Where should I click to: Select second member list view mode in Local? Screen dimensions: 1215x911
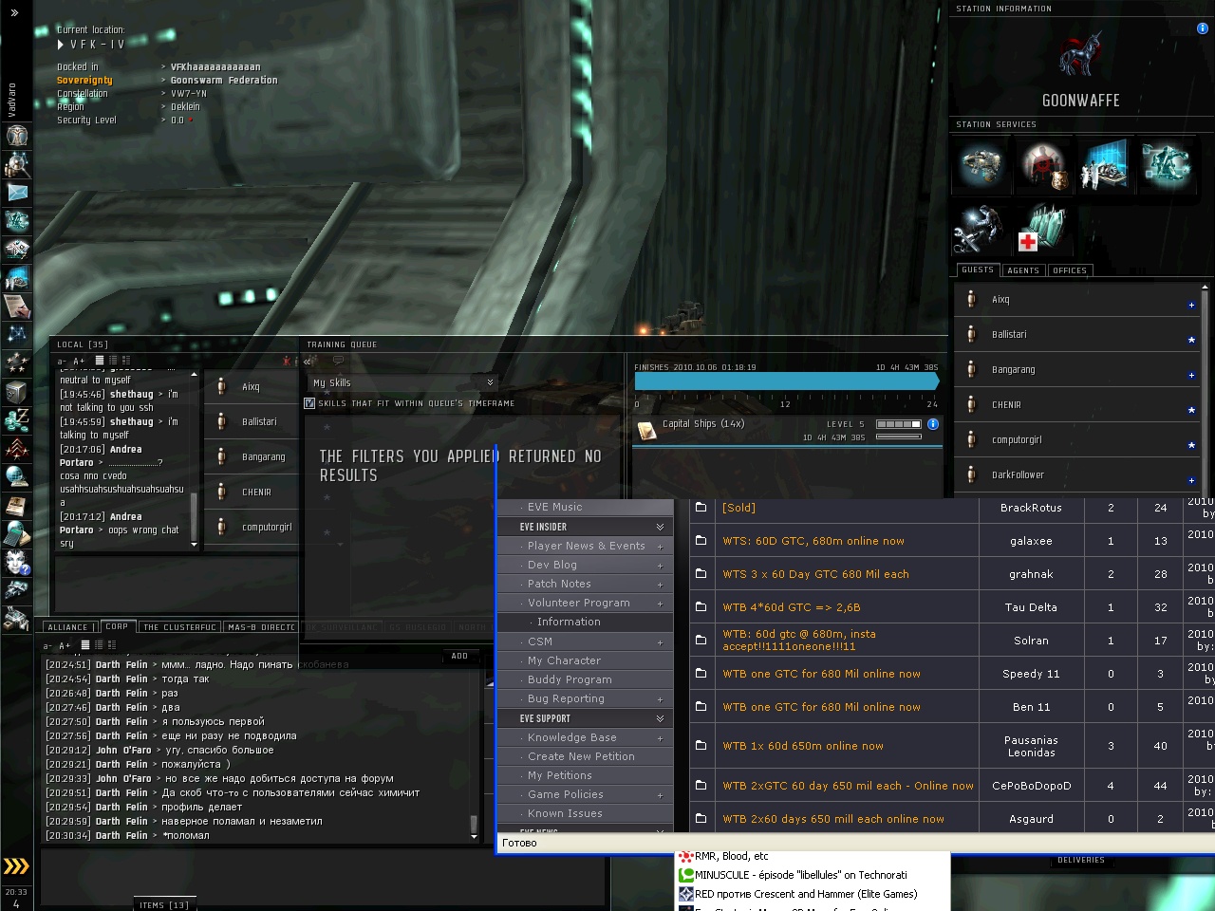click(112, 361)
